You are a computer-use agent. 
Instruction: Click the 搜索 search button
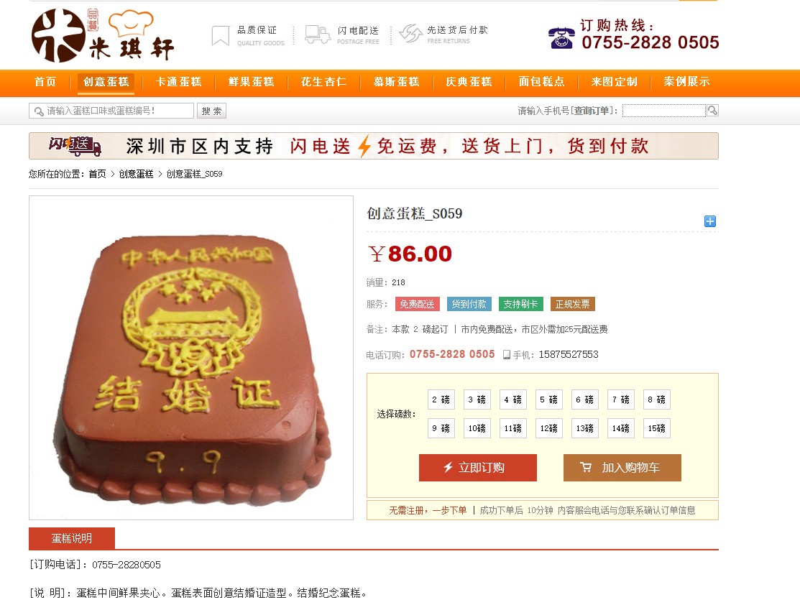tap(211, 111)
